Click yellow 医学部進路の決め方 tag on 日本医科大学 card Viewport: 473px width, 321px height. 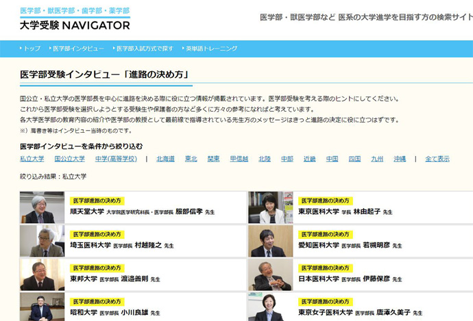click(x=326, y=268)
